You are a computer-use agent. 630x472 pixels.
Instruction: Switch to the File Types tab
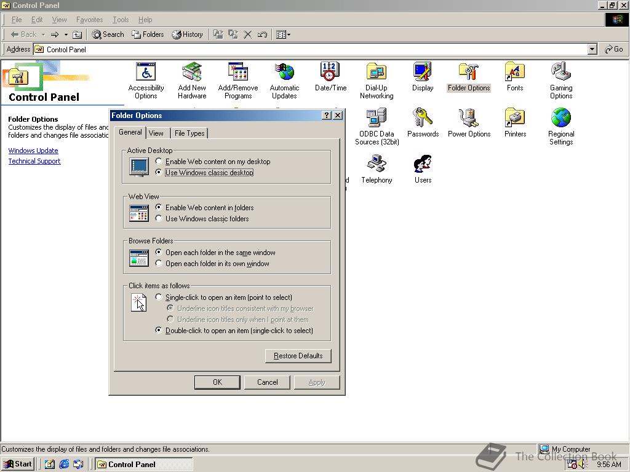189,133
